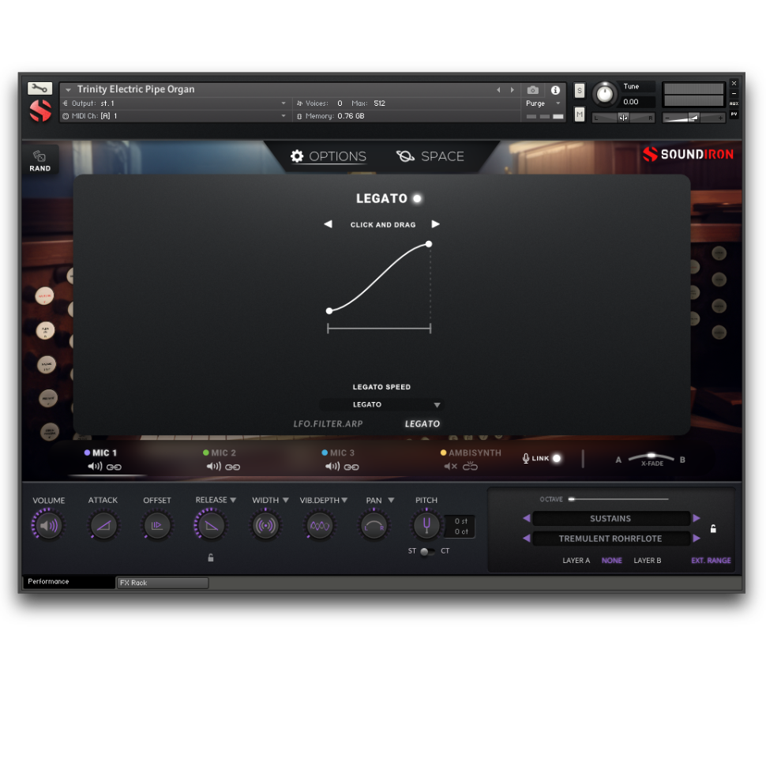This screenshot has width=766, height=766.
Task: Click the Width knob
Action: pos(265,526)
